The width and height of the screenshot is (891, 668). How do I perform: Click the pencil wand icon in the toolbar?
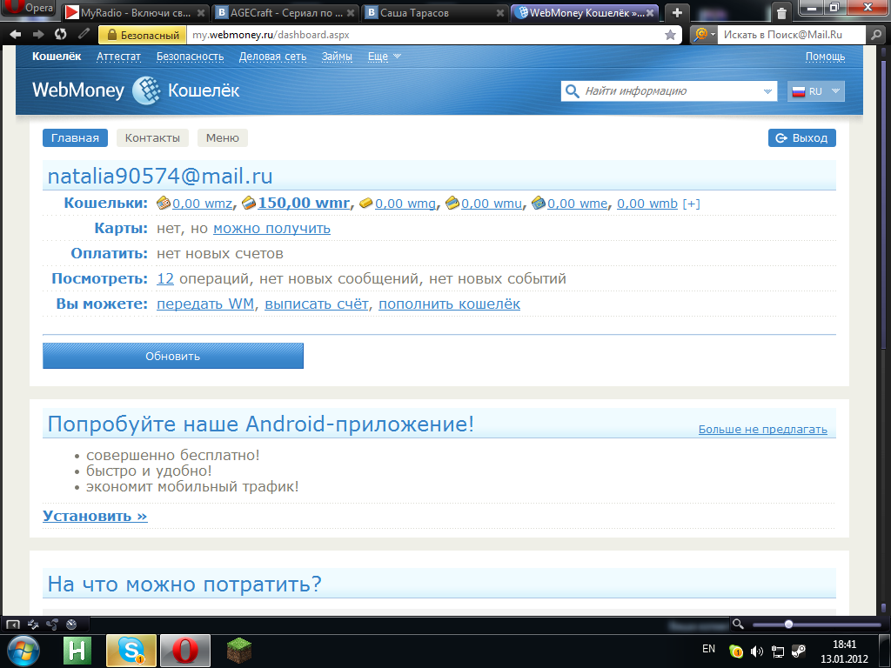click(x=84, y=34)
